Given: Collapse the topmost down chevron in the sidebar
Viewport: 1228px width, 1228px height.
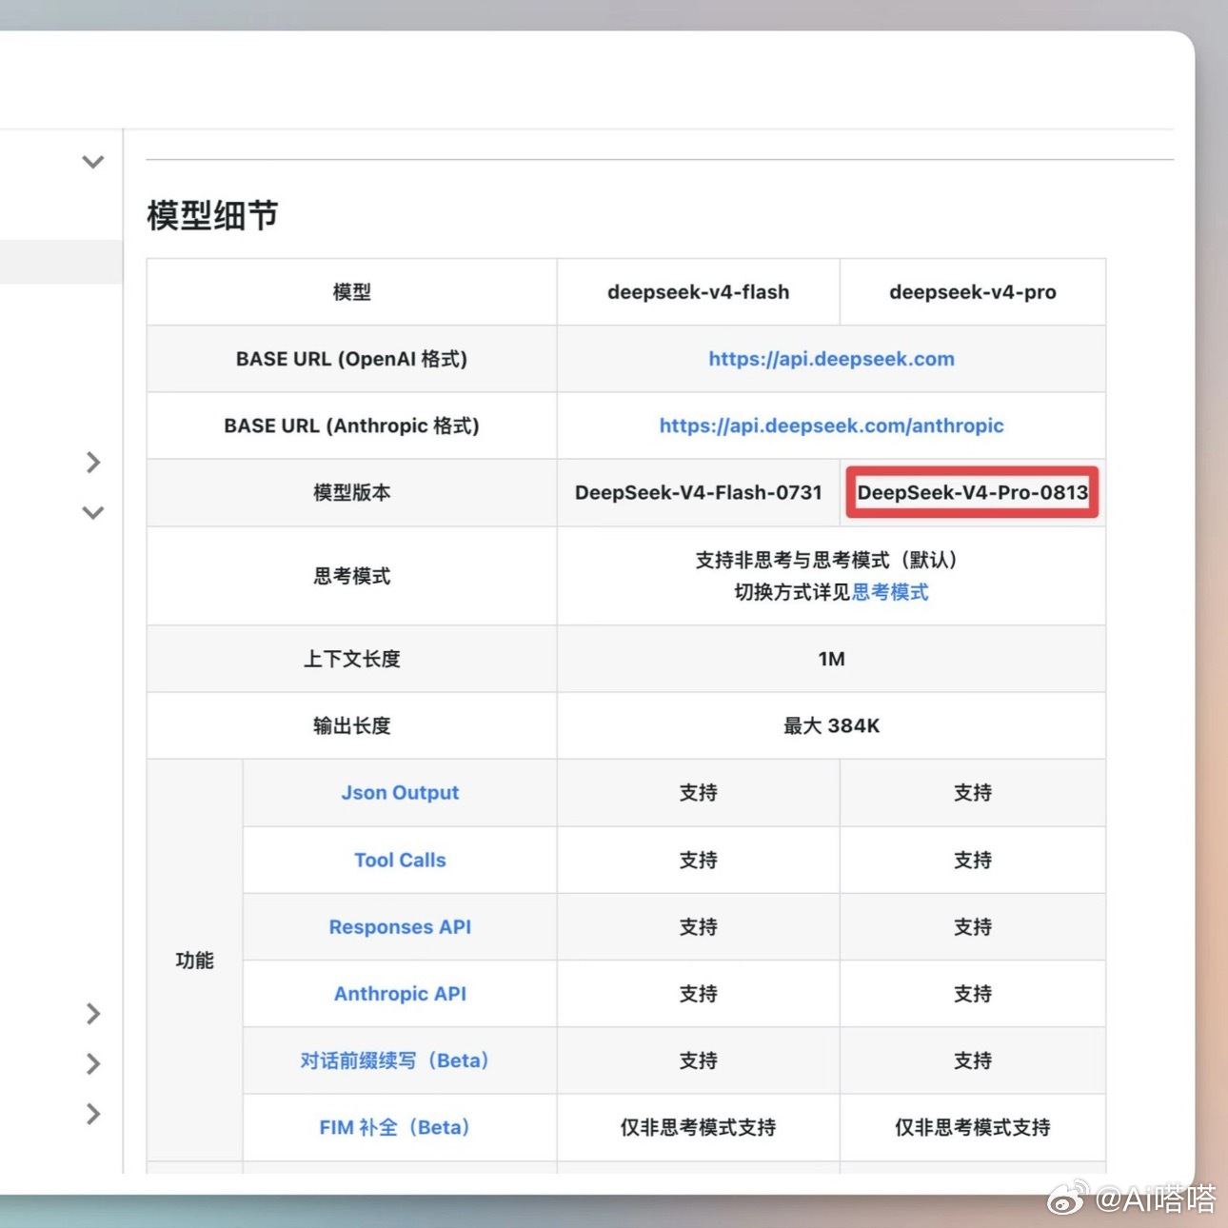Looking at the screenshot, I should tap(92, 162).
